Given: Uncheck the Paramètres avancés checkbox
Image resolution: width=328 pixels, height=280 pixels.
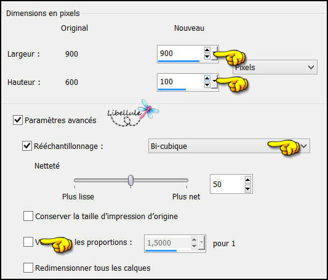Looking at the screenshot, I should pos(18,120).
